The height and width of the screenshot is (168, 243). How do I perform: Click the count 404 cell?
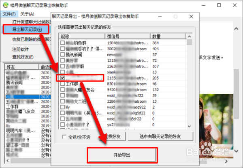(x=156, y=49)
